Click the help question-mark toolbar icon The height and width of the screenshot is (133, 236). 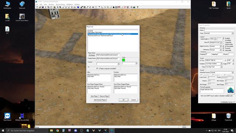(x=138, y=7)
